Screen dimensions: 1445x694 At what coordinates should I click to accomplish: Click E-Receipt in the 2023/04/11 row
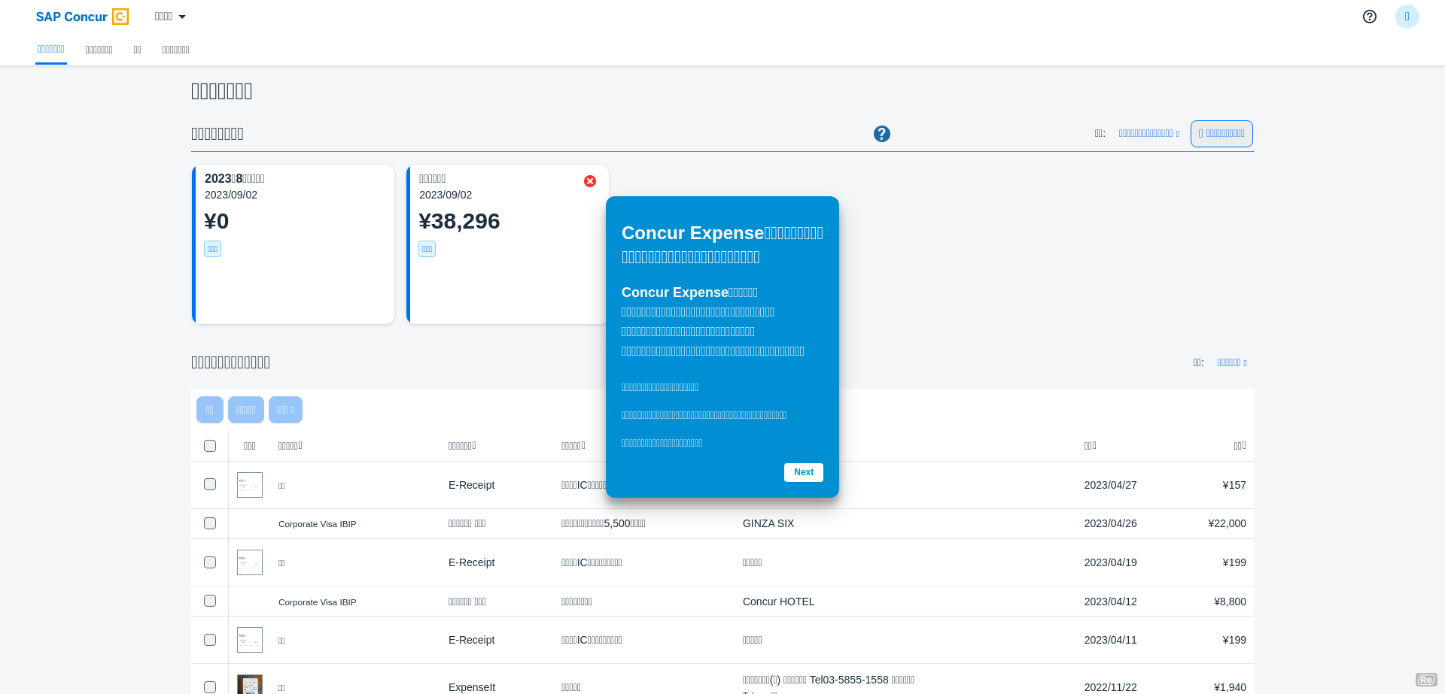(471, 640)
